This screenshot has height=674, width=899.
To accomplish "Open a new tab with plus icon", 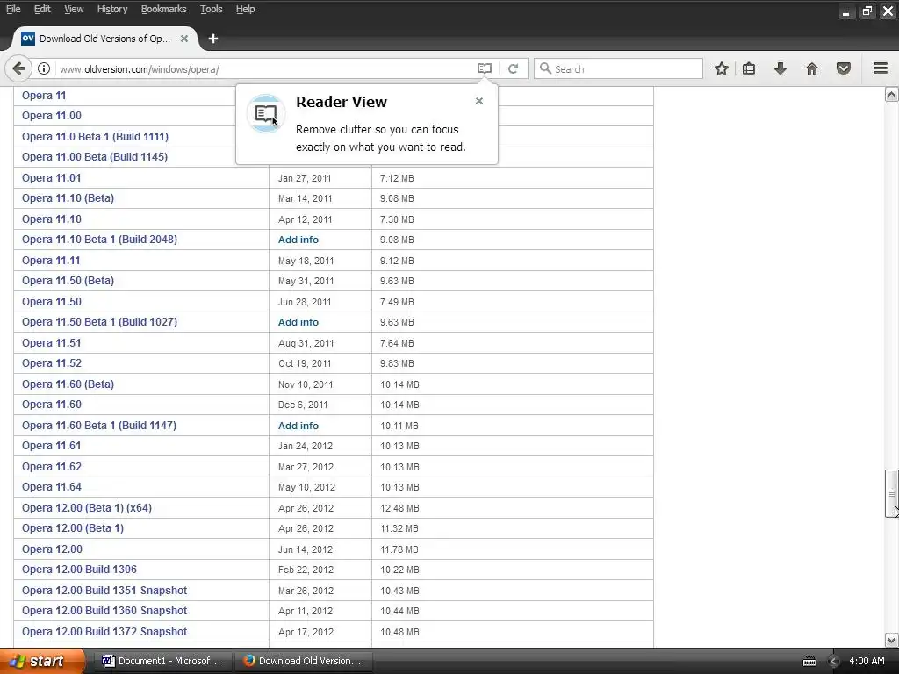I will click(213, 39).
